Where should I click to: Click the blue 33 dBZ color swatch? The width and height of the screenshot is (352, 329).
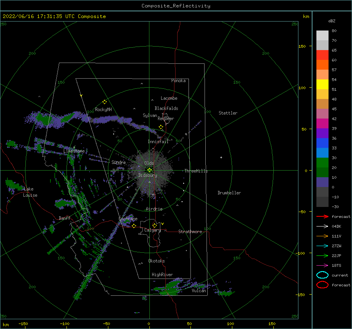click(322, 143)
